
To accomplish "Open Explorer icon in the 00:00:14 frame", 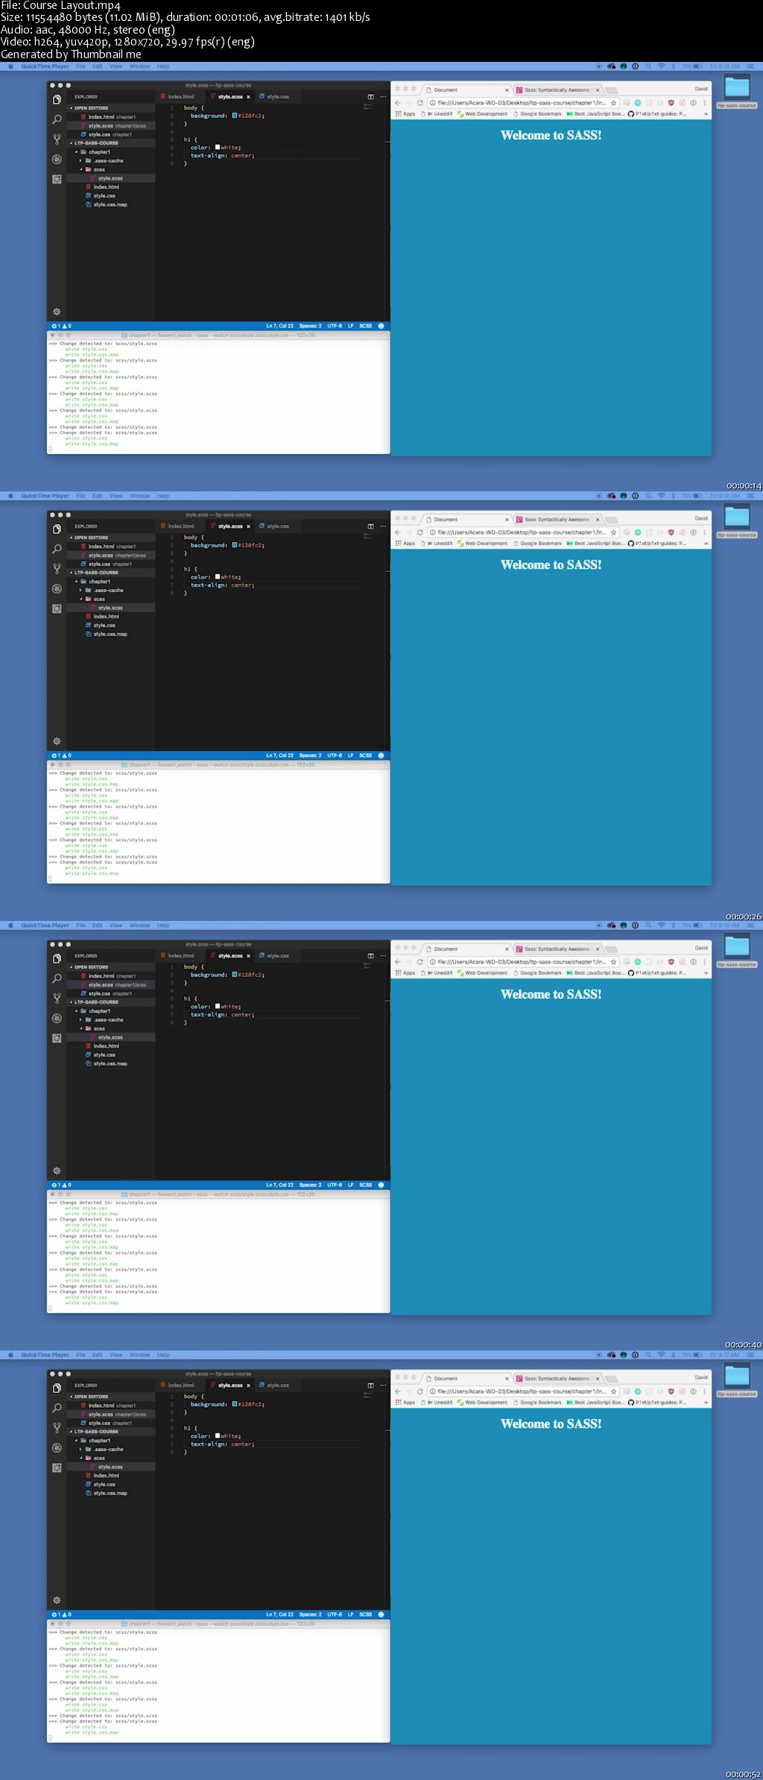I will pos(57,100).
